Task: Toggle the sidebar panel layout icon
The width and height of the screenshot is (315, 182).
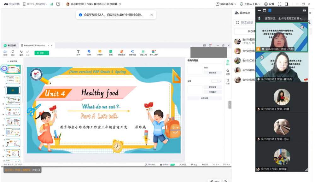Action: (x=287, y=4)
